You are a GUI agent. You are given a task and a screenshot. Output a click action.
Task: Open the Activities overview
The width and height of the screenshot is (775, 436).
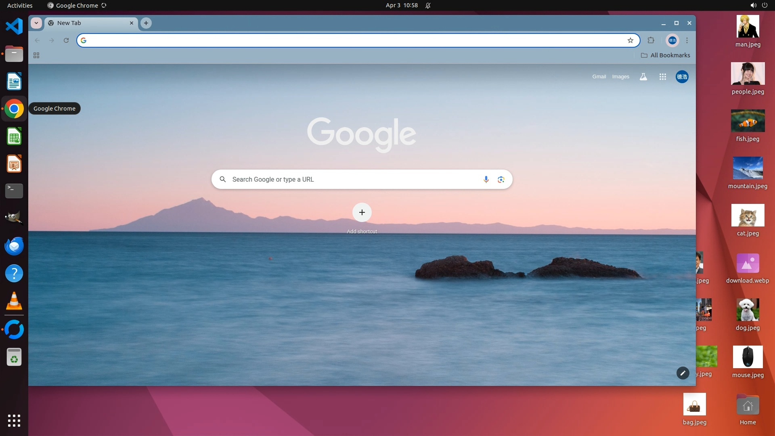click(20, 5)
